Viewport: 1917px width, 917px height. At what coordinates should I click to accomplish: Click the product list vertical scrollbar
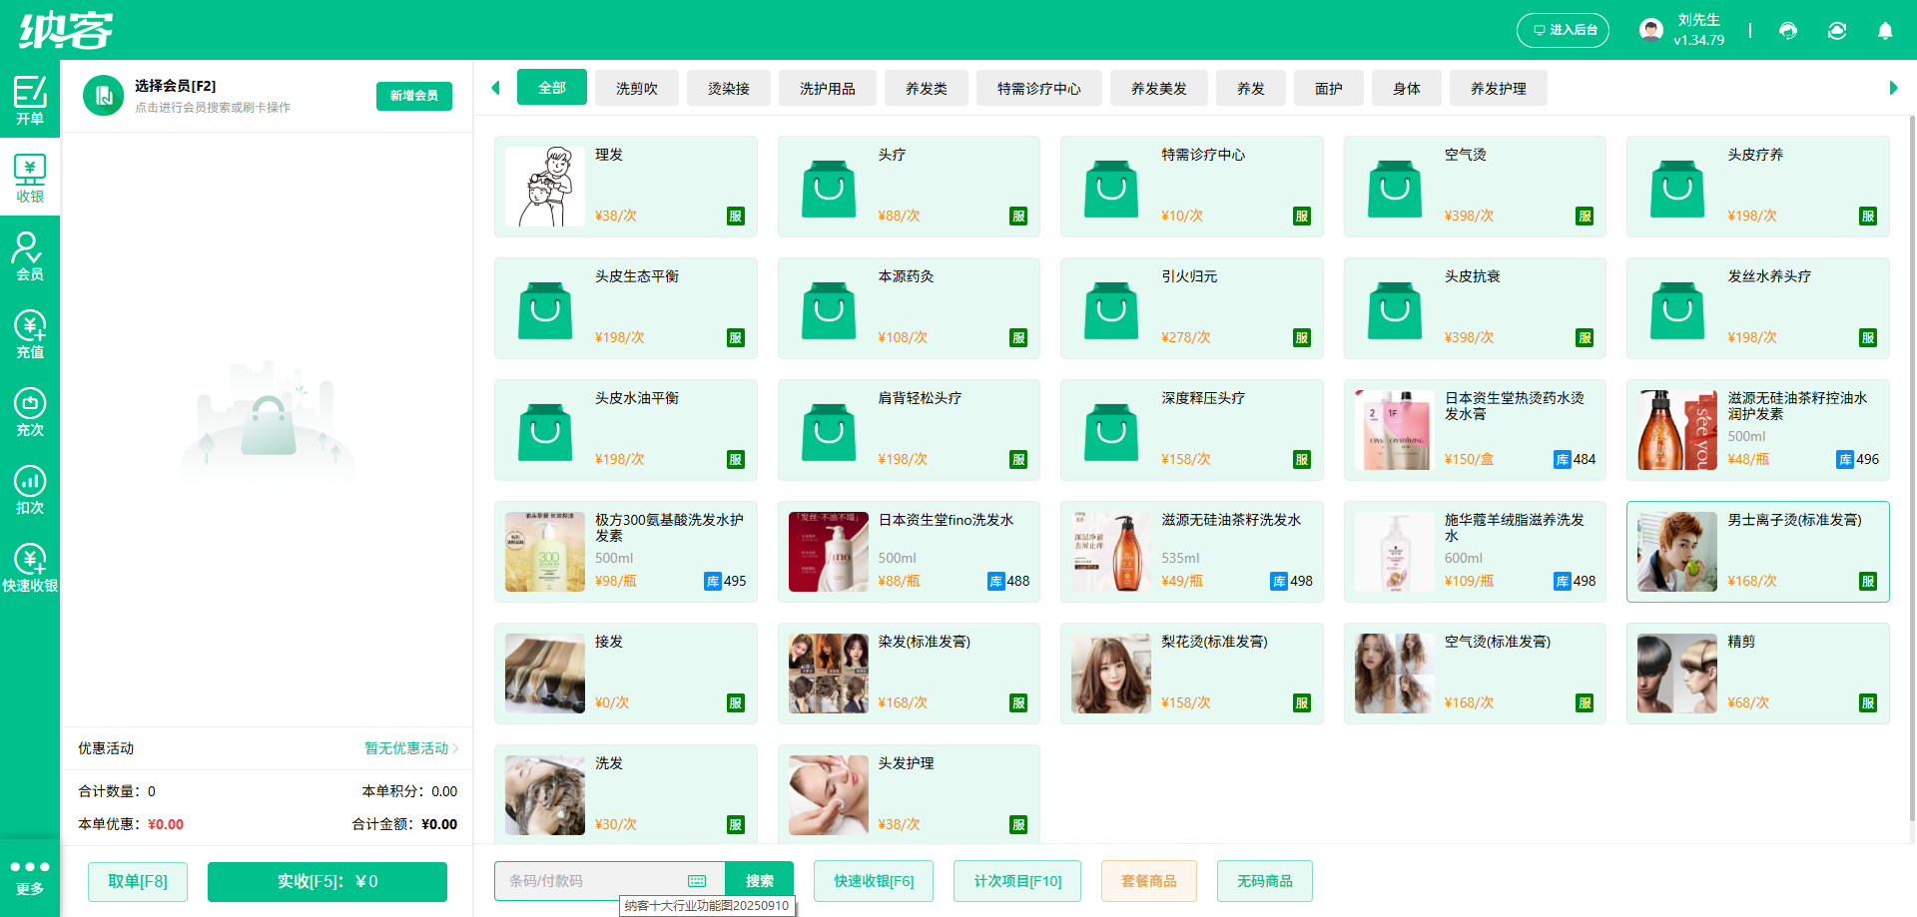pos(1911,469)
